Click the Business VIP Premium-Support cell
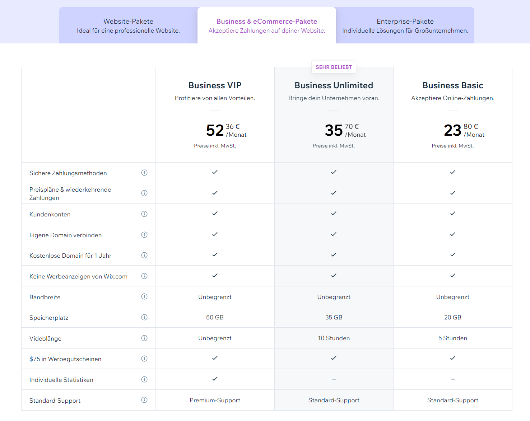This screenshot has height=421, width=530. click(x=215, y=400)
